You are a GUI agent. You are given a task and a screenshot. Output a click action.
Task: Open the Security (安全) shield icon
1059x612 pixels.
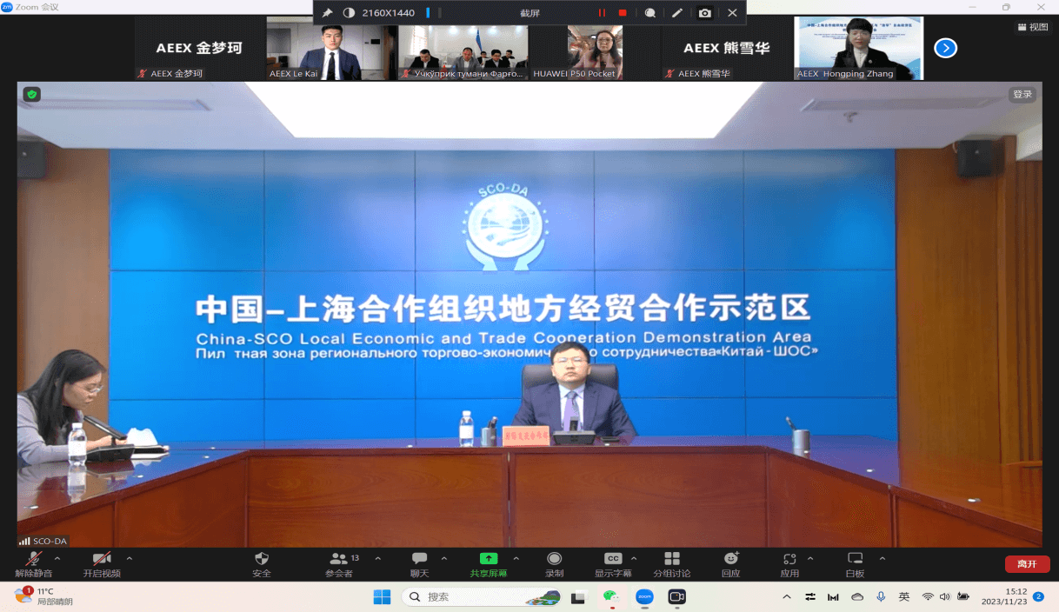(x=261, y=560)
